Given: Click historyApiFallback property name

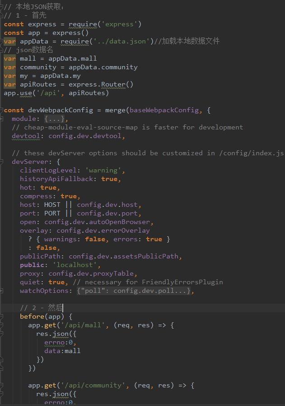Looking at the screenshot, I should (56, 179).
